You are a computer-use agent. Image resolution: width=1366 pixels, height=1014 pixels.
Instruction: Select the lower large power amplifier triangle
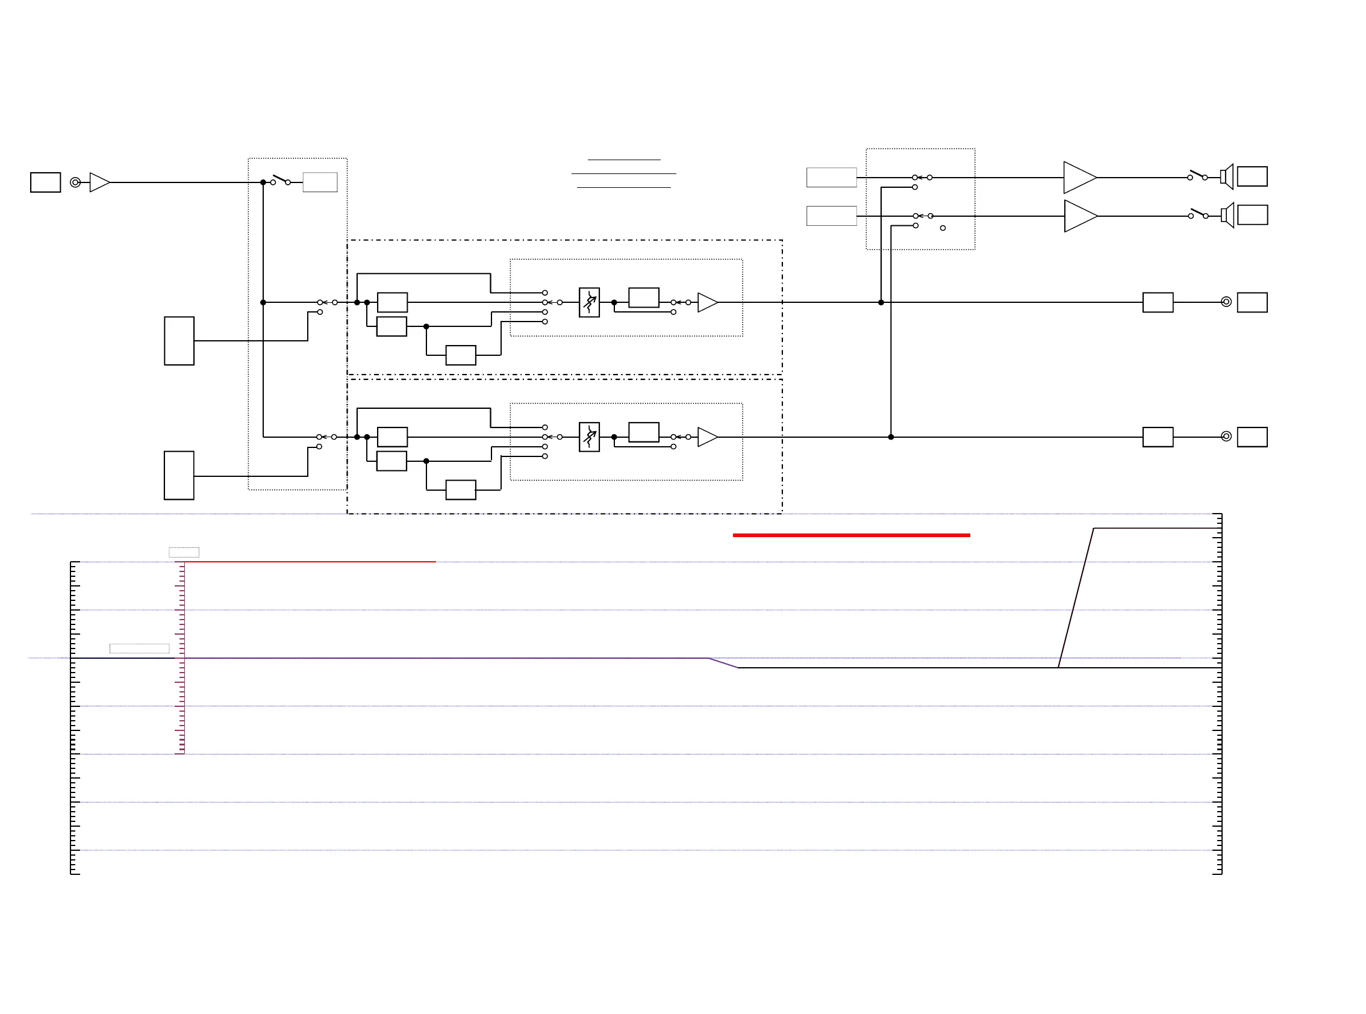[x=1078, y=216]
